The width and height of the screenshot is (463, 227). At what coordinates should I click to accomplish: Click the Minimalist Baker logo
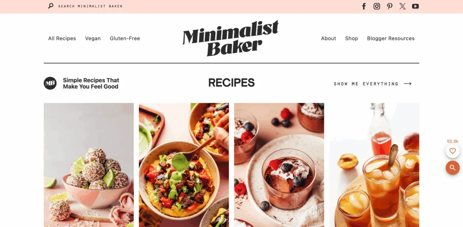[x=231, y=38]
